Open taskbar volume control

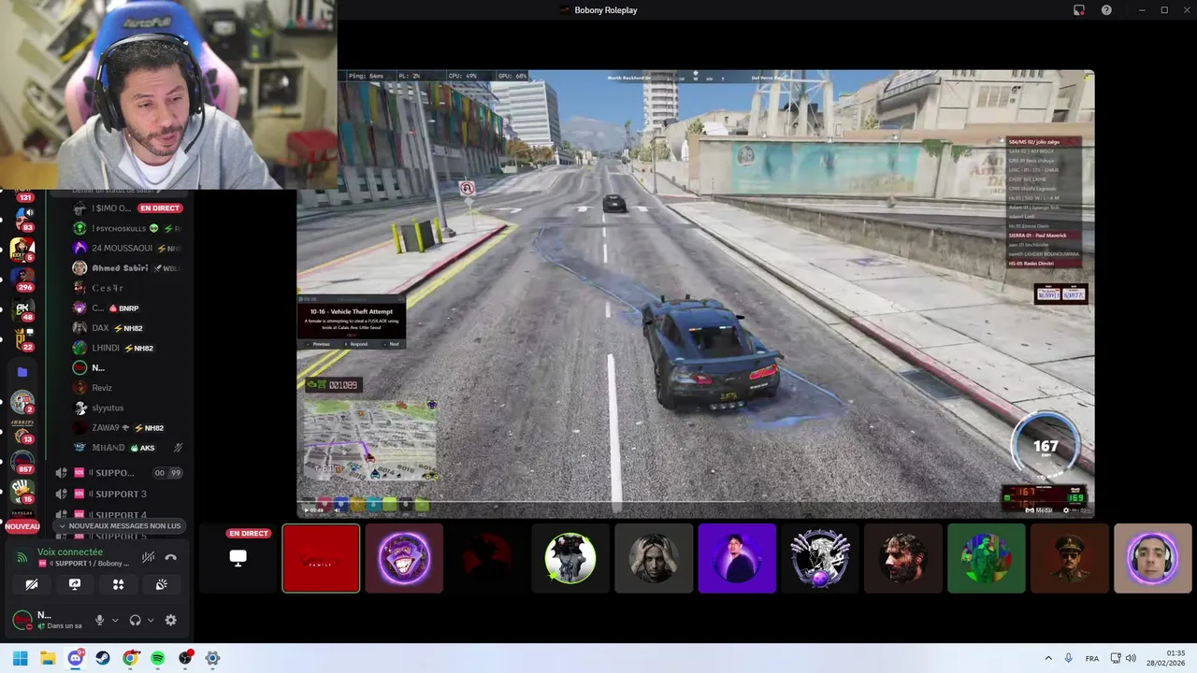tap(1131, 658)
